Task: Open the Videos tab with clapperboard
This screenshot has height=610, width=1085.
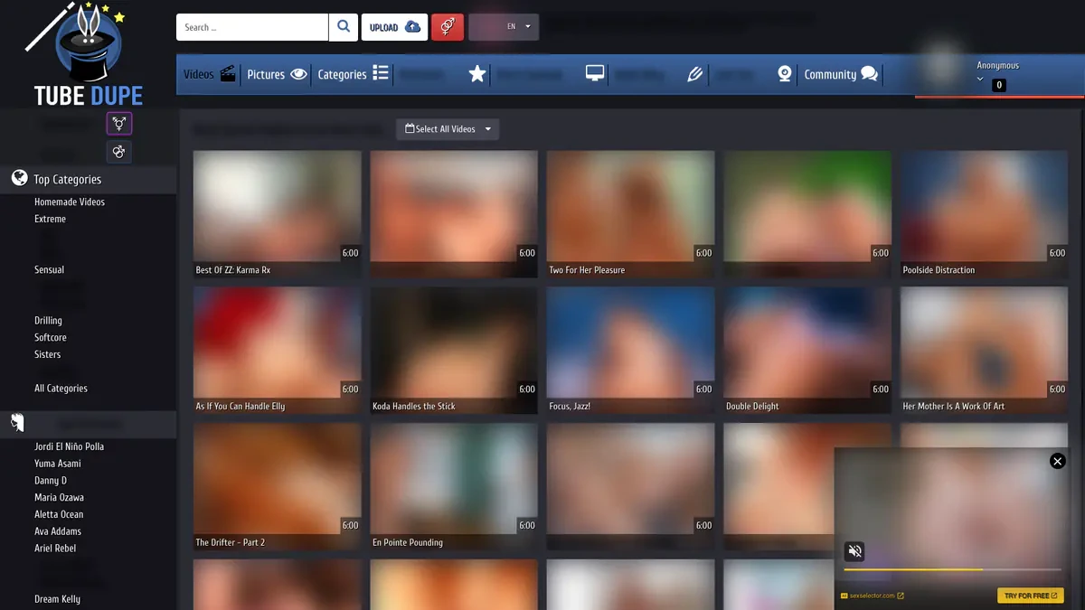Action: point(210,74)
